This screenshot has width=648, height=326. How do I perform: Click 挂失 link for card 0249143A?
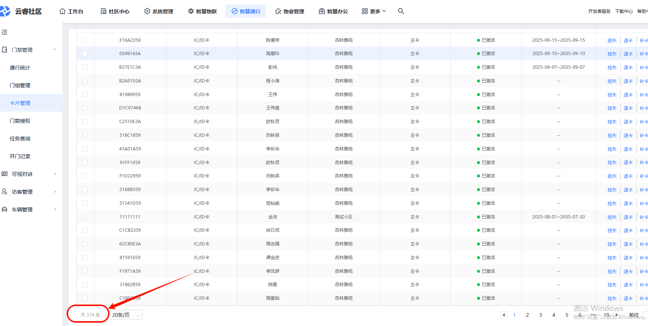click(612, 54)
